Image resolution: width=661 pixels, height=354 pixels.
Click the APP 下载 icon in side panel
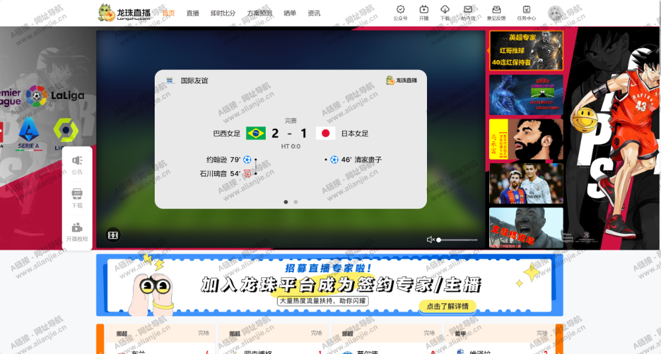click(77, 194)
